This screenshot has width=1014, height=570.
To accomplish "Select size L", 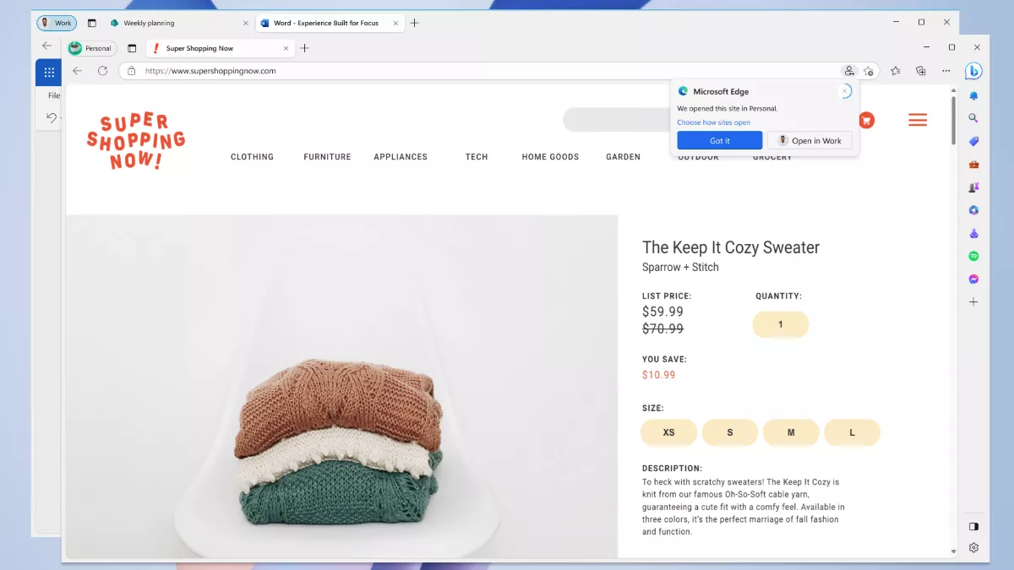I will [x=852, y=432].
